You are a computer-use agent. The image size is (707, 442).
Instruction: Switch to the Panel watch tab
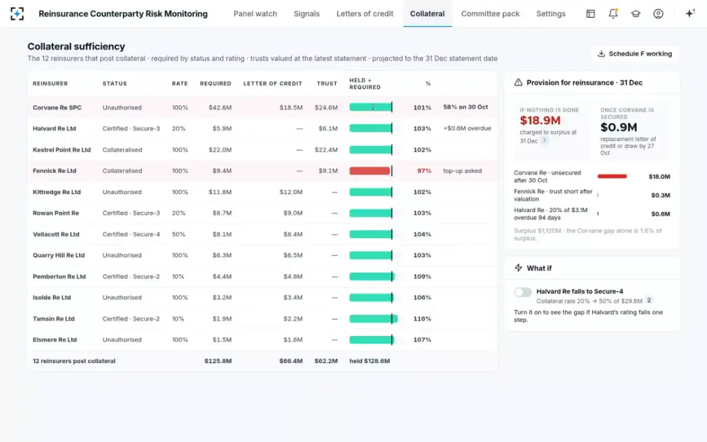[x=255, y=14]
